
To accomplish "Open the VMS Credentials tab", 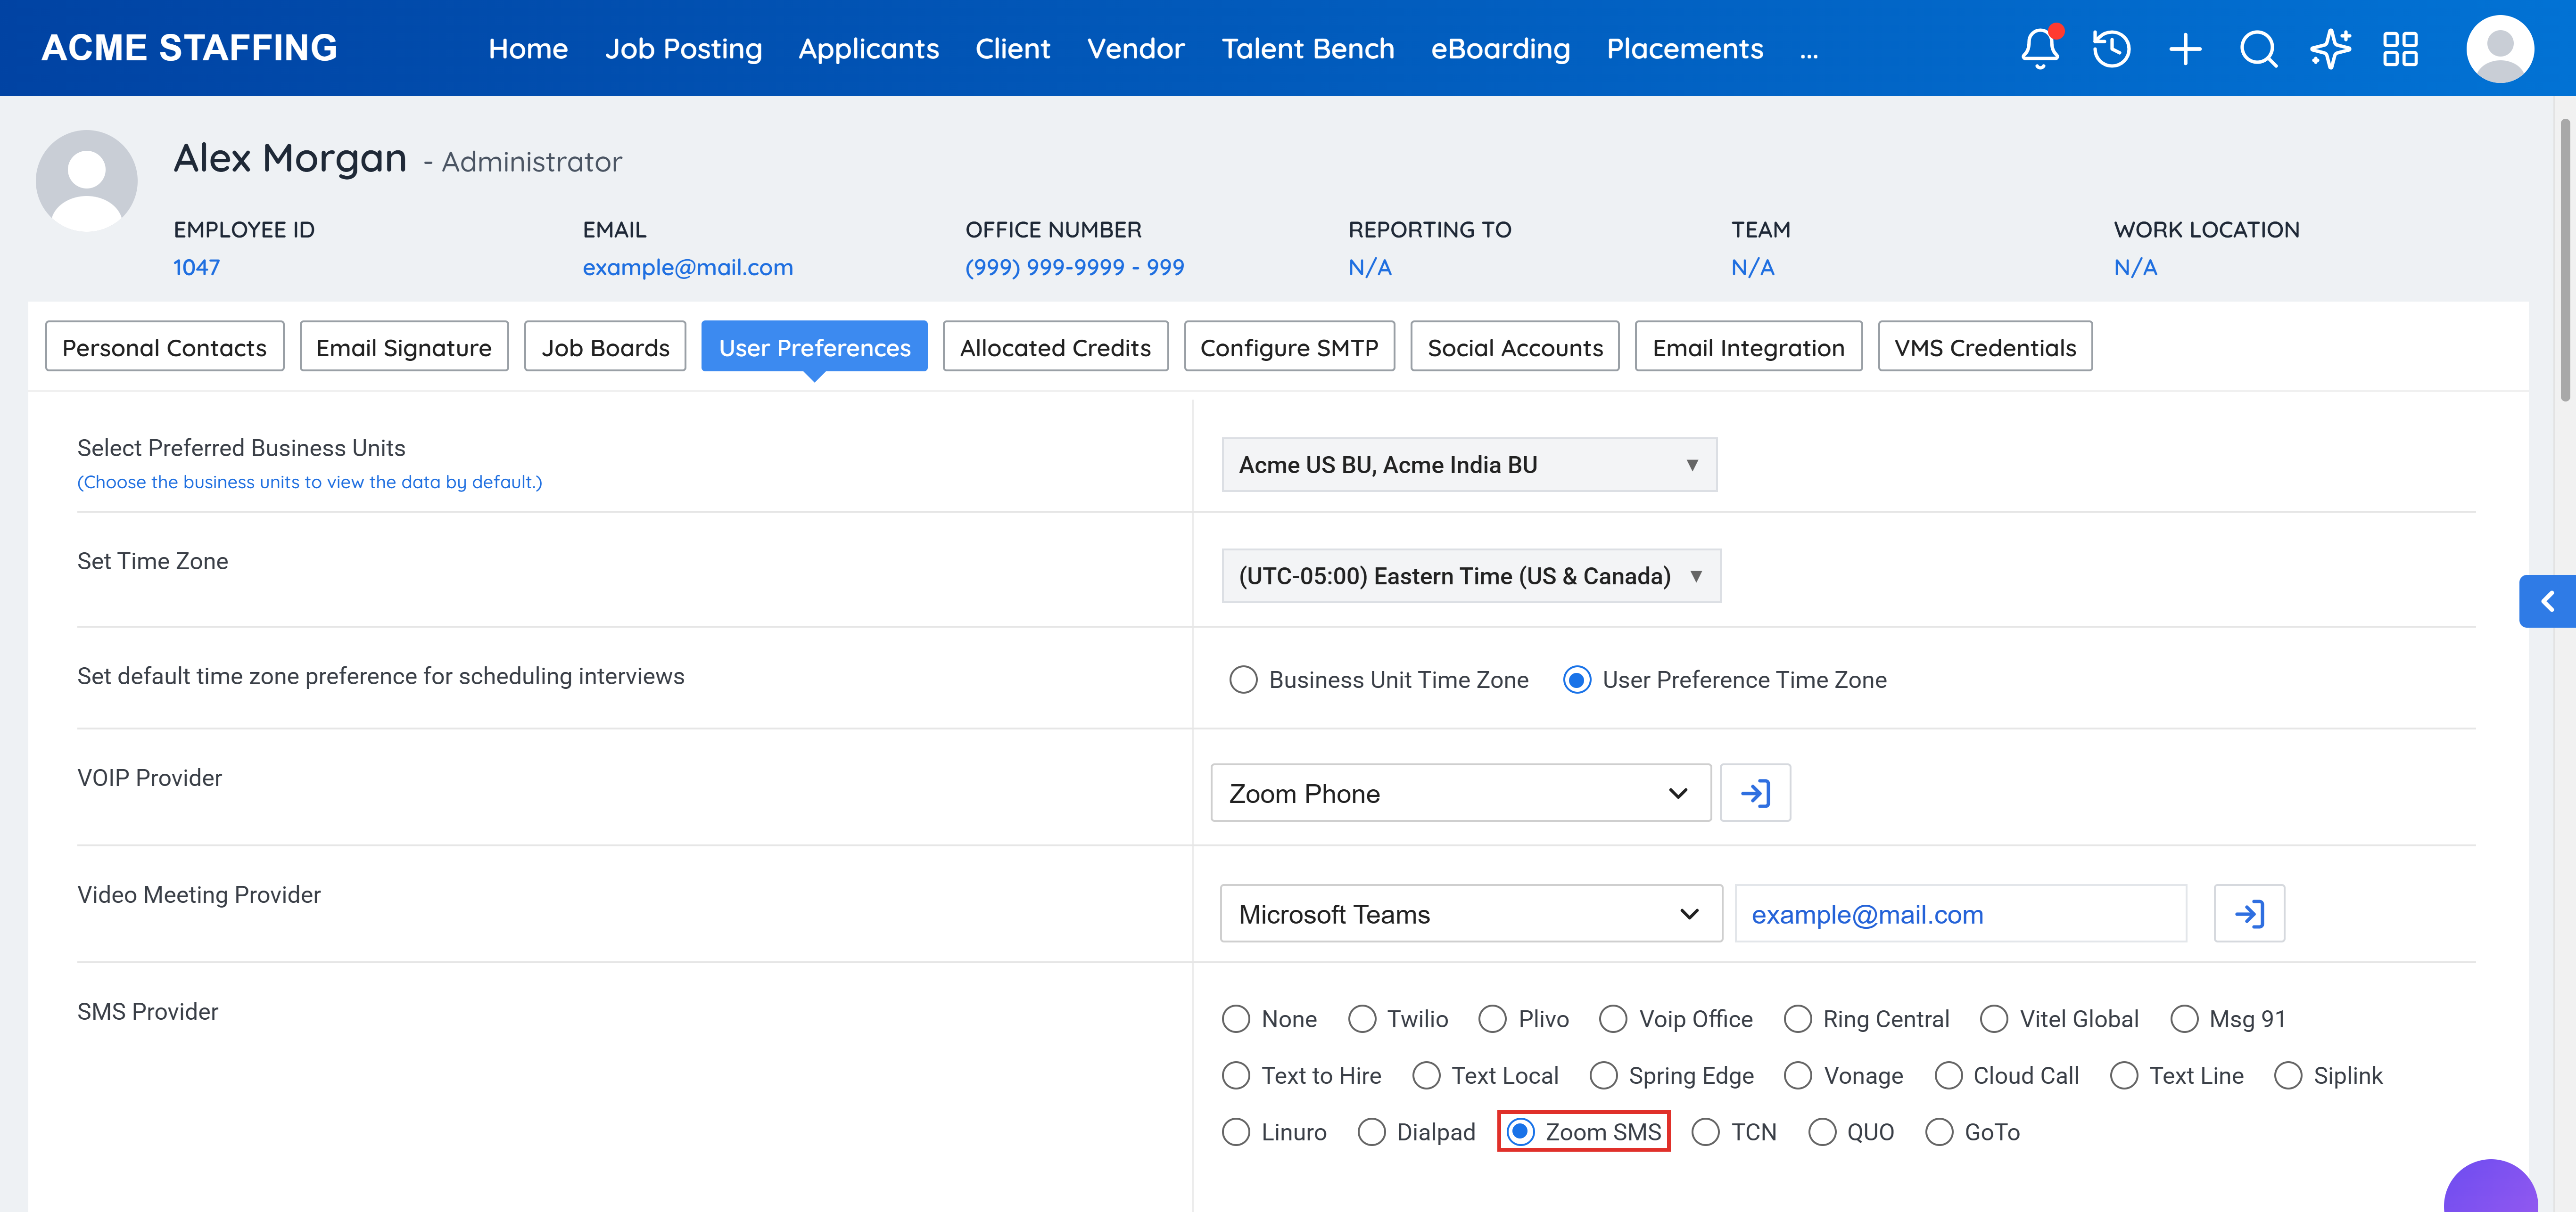I will [x=1985, y=347].
